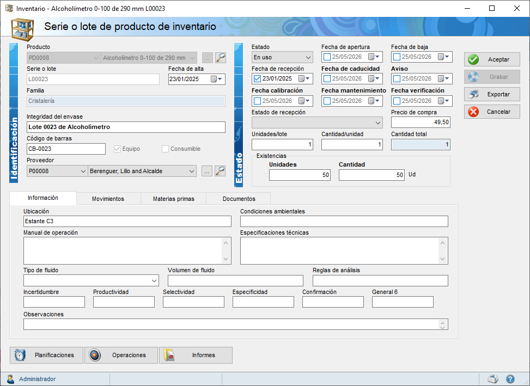
Task: Open the Producto name dropdown Alcoholímetro
Action: [149, 58]
